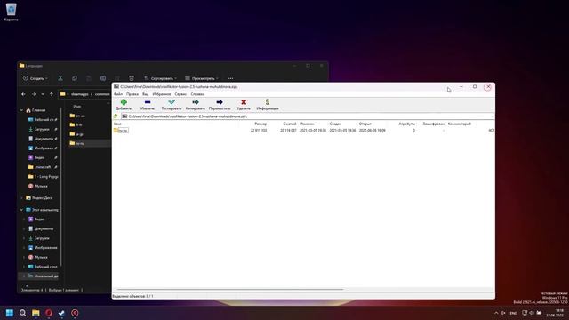Click the common breadcrumb in Explorer address bar
The width and height of the screenshot is (569, 320).
pyautogui.click(x=102, y=94)
